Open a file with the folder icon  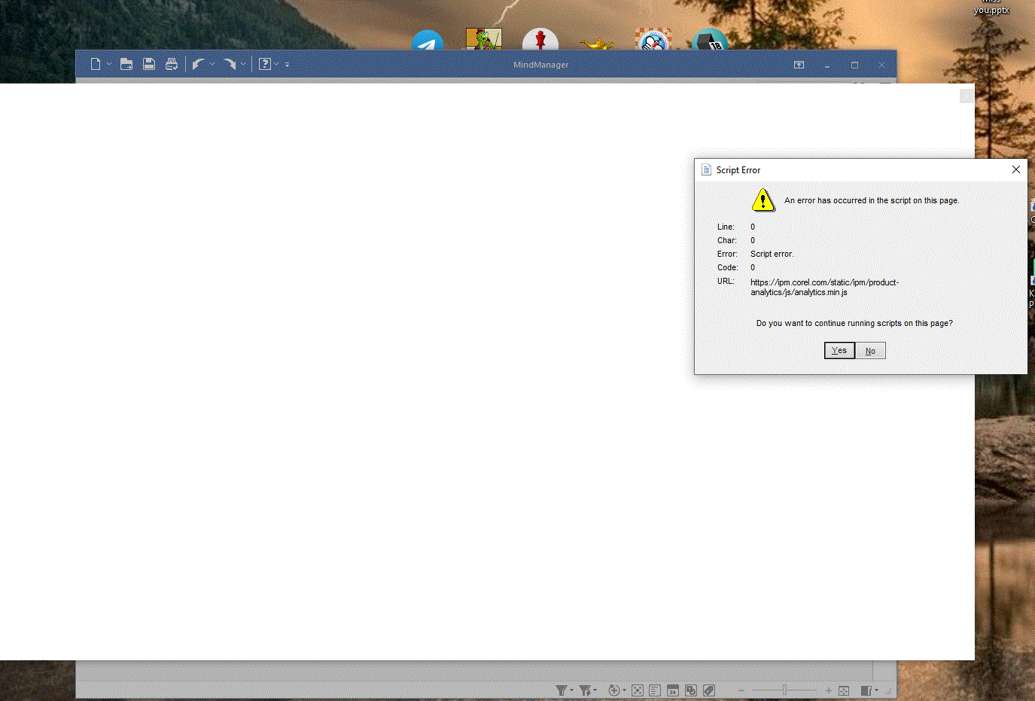point(126,65)
